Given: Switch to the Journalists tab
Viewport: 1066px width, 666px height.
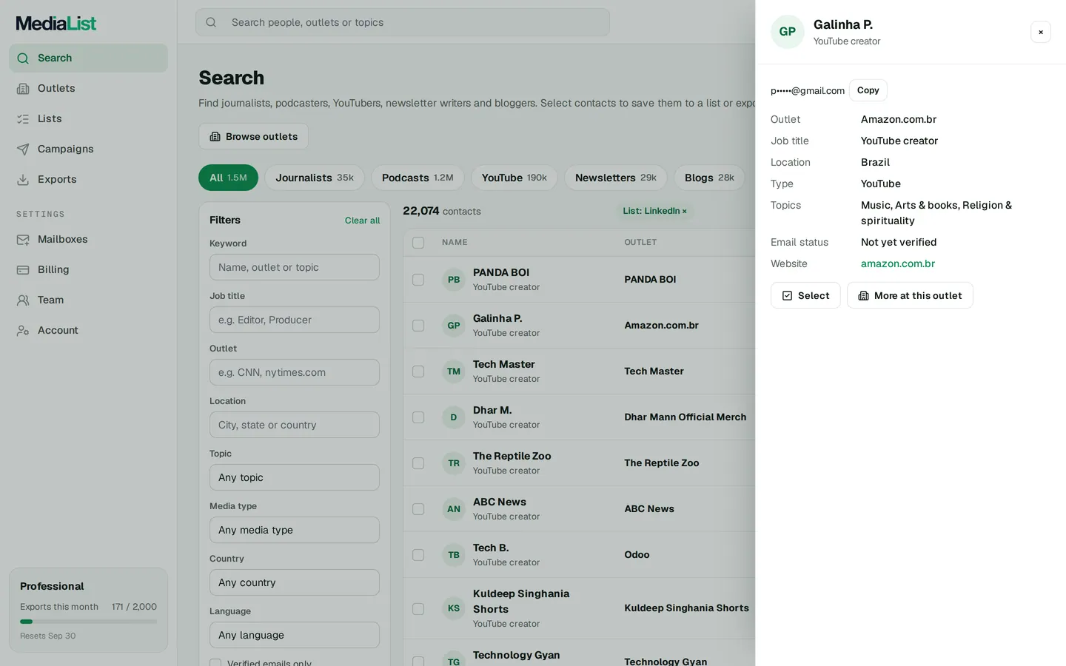Looking at the screenshot, I should pyautogui.click(x=315, y=178).
